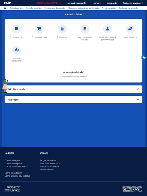Open Postos de atendimento map icon
Screen dimensions: 147x196
(x=17, y=50)
